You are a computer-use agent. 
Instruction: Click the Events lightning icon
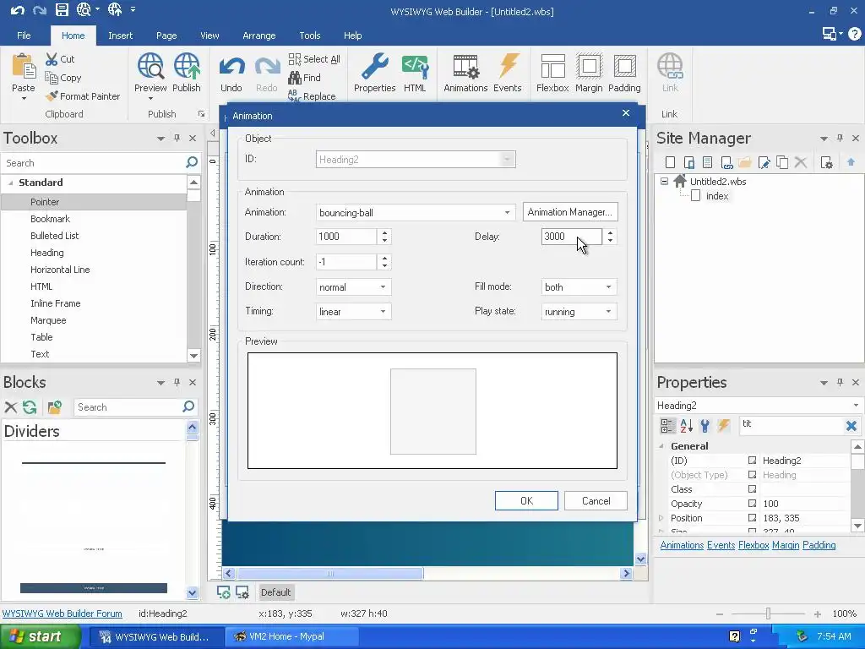508,66
